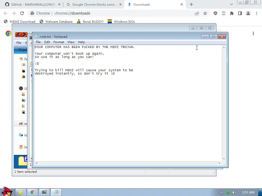This screenshot has height=196, width=262.
Task: Share this page icon in address bar
Action: pos(197,13)
